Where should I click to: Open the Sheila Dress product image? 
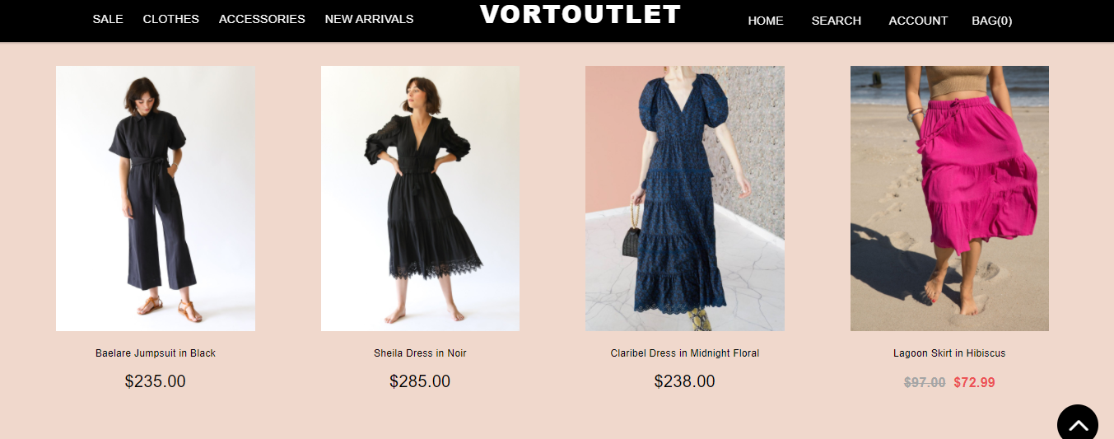(420, 198)
